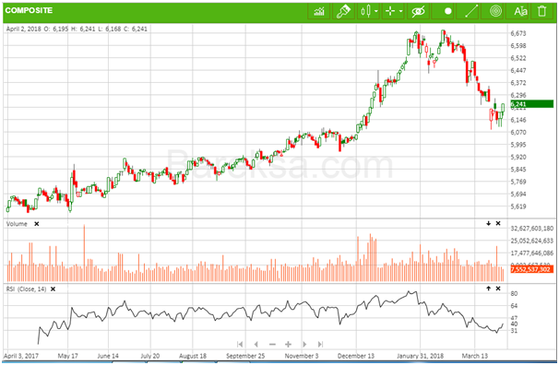Click the COMPOSITE chart title

point(29,10)
